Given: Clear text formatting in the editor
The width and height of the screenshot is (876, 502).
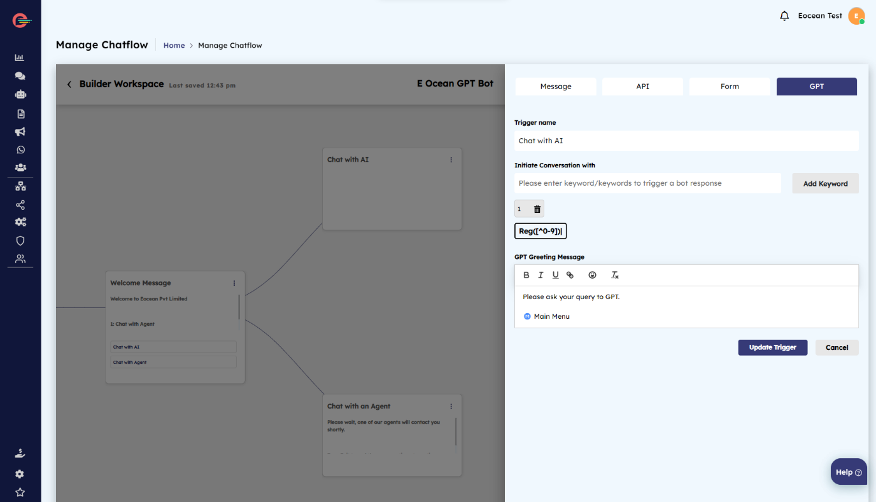Looking at the screenshot, I should pyautogui.click(x=615, y=275).
